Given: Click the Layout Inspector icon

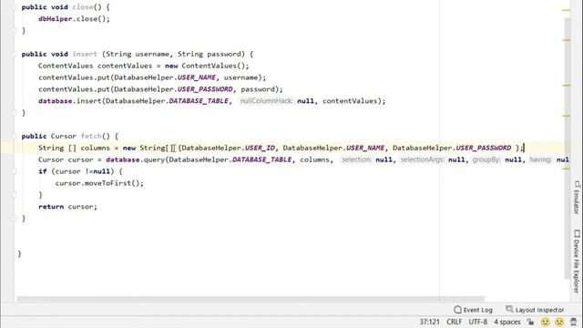Looking at the screenshot, I should click(x=509, y=310).
